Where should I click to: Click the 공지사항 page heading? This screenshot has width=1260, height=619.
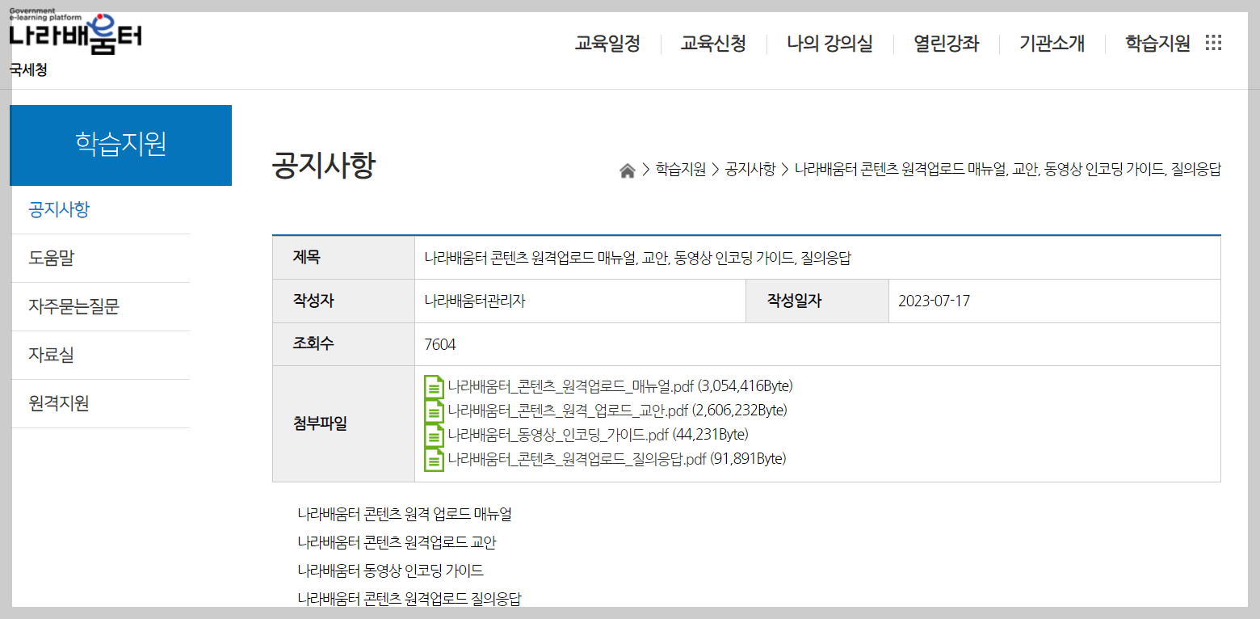[324, 166]
